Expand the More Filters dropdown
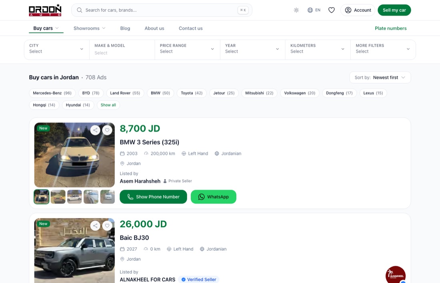The height and width of the screenshot is (283, 440). click(x=383, y=50)
